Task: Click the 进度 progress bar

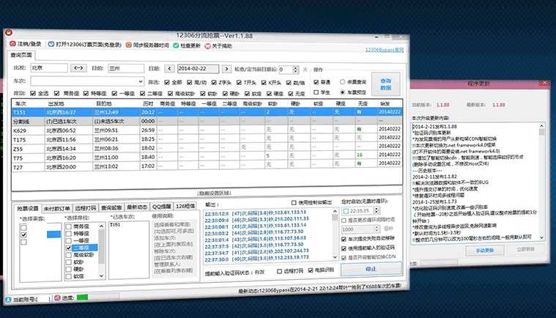Action: [98, 297]
